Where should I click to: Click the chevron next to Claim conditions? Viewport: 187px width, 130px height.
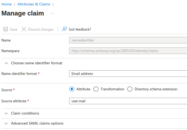(x=6, y=113)
